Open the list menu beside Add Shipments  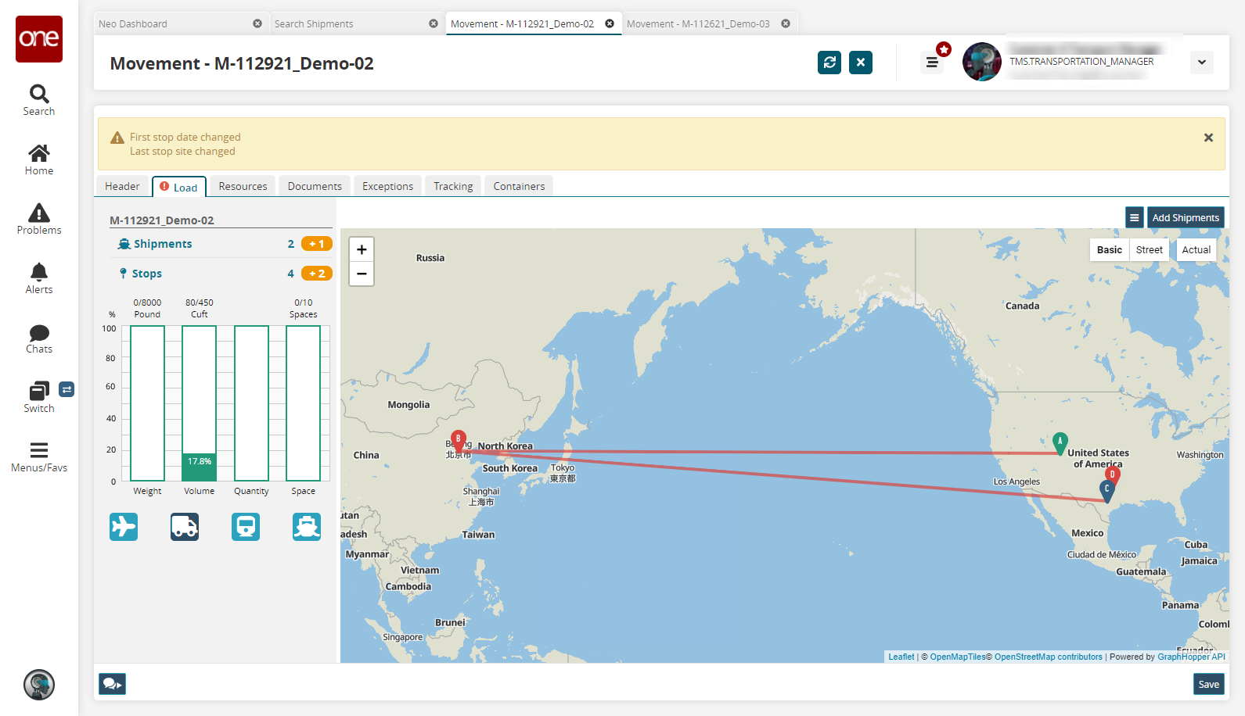[1134, 218]
